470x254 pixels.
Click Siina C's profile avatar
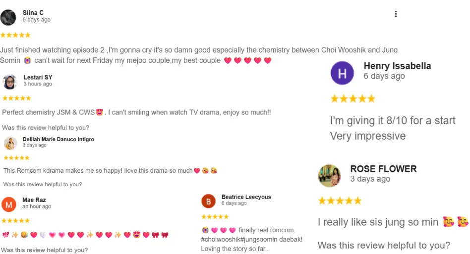(8, 17)
